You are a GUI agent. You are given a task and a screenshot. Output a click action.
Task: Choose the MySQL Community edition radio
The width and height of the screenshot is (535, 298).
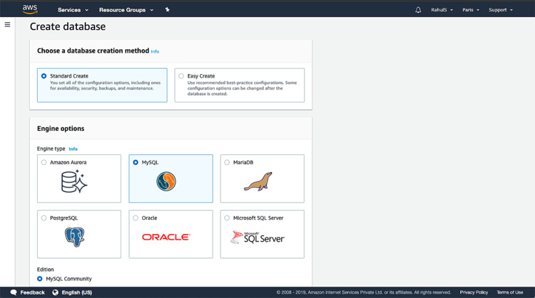[40, 279]
